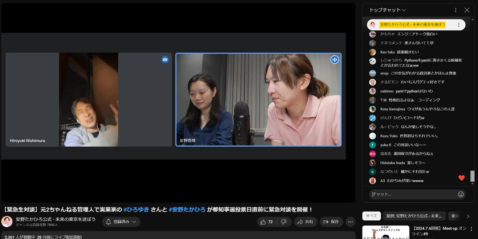This screenshot has height=239, width=478.
Task: Open なつのいと's avatar in chat
Action: click(372, 172)
